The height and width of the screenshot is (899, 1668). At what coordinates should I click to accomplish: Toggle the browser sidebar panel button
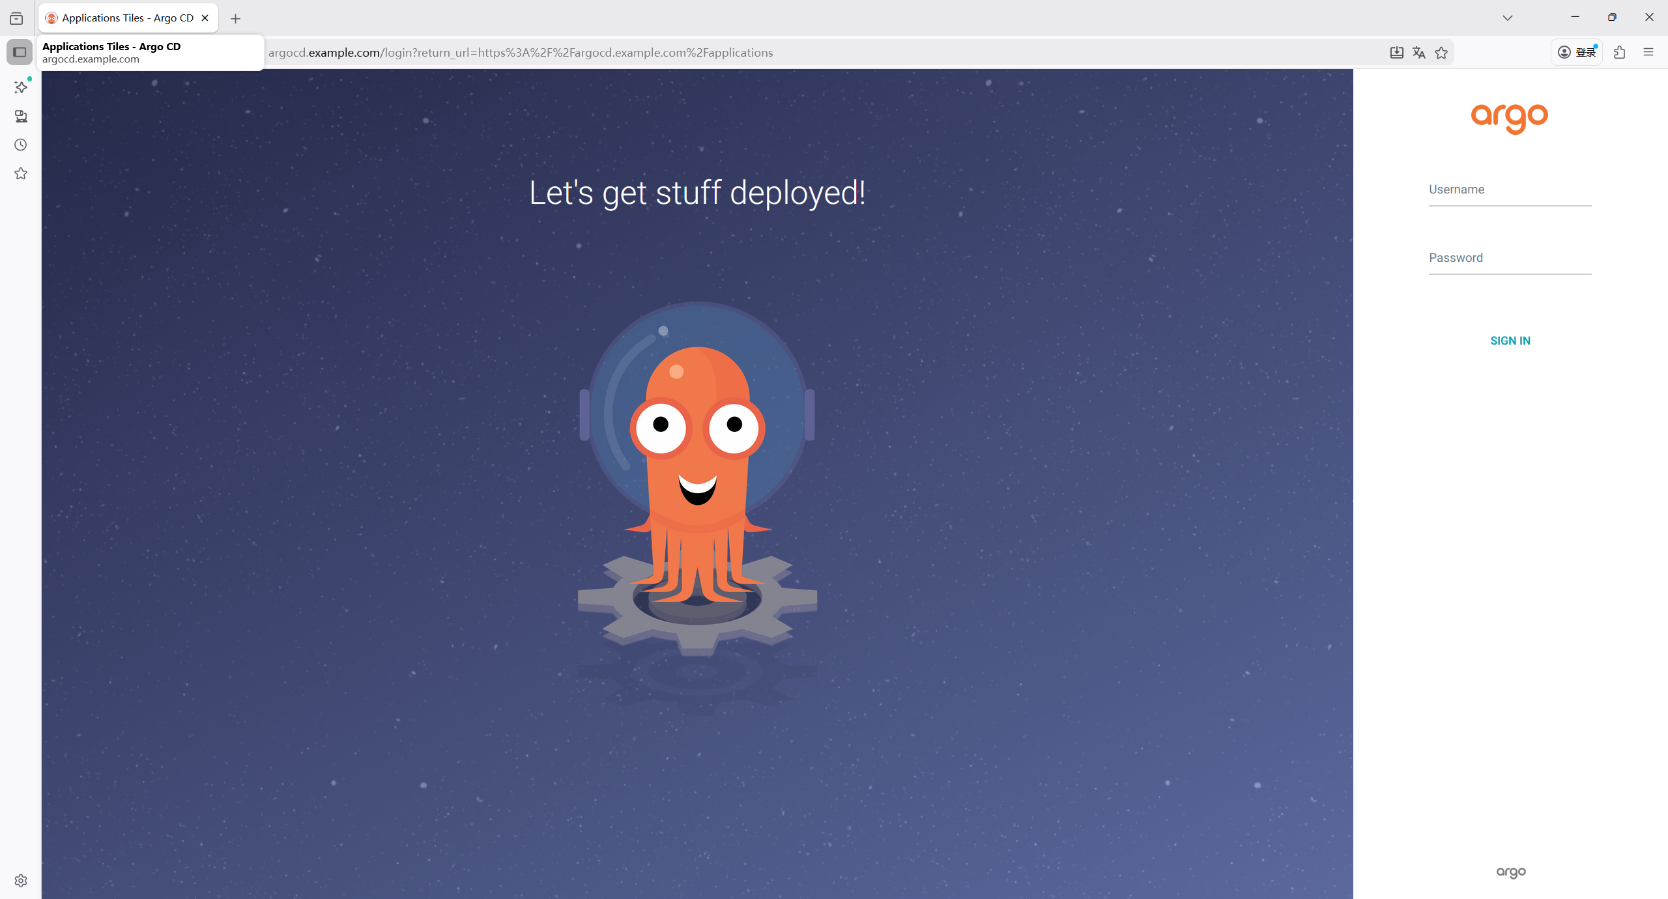(x=20, y=52)
